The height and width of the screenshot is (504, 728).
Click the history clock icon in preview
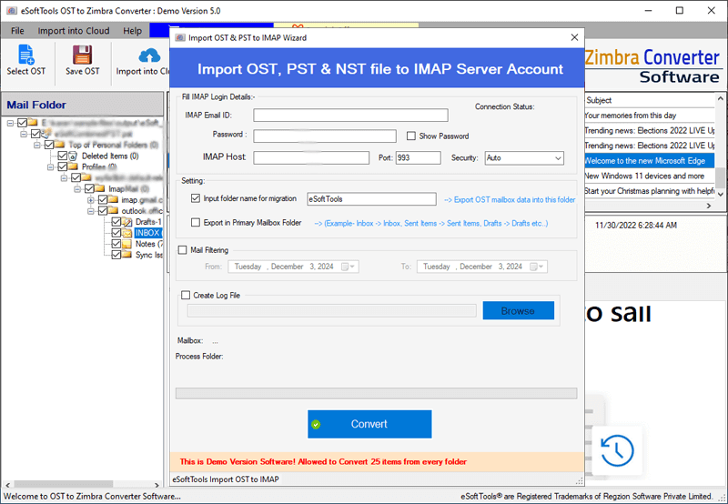(617, 450)
